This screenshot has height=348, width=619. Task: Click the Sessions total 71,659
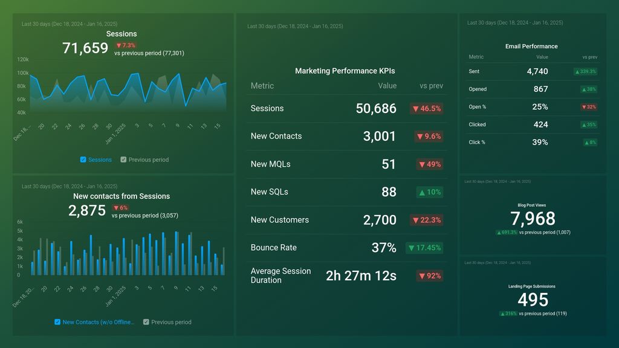(x=85, y=48)
